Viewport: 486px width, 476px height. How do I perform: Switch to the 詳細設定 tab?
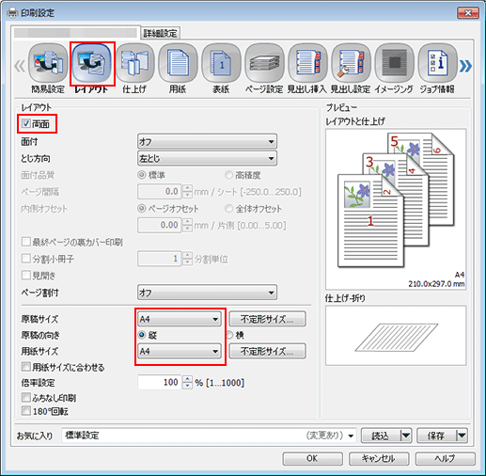click(160, 33)
